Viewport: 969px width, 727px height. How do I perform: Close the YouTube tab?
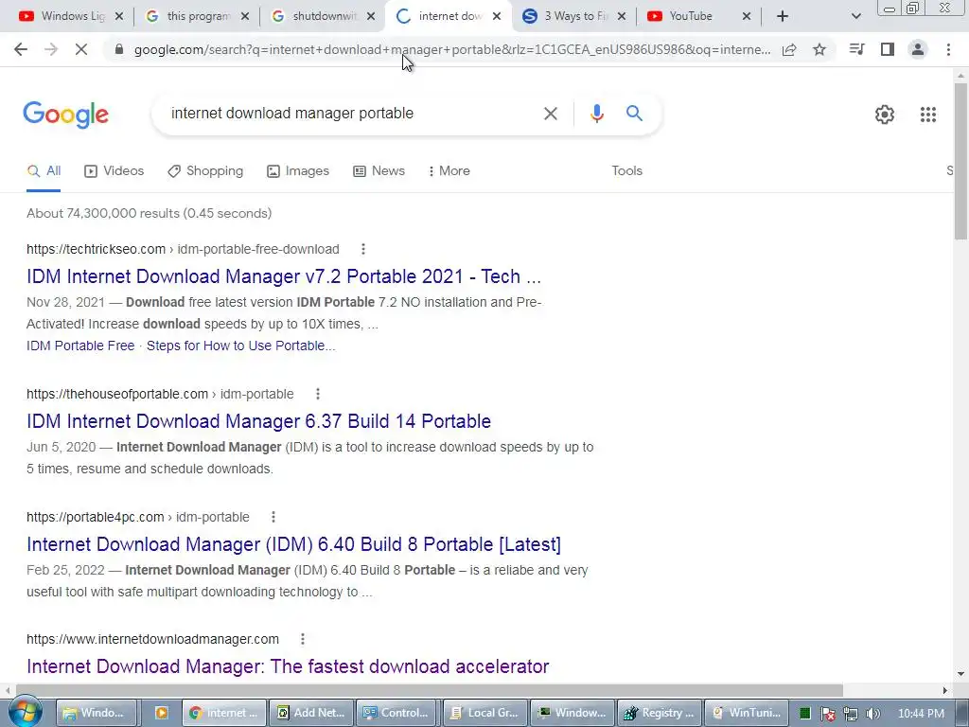tap(747, 16)
